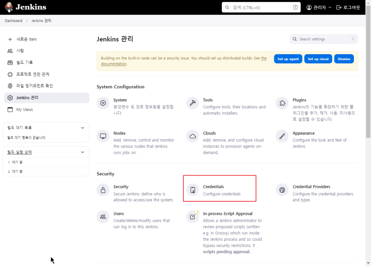Click the plus icon for 새로운 Item
The width and height of the screenshot is (371, 266).
10,39
